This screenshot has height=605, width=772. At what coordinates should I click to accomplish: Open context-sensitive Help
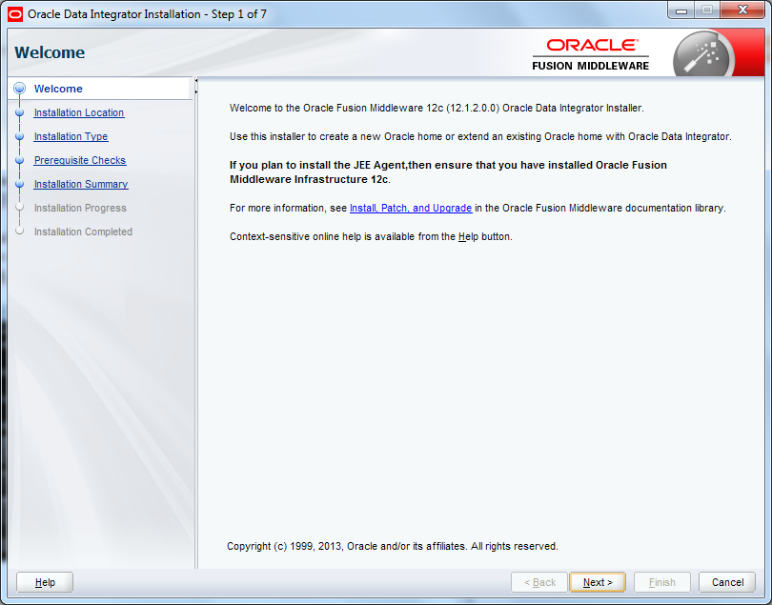coord(44,582)
